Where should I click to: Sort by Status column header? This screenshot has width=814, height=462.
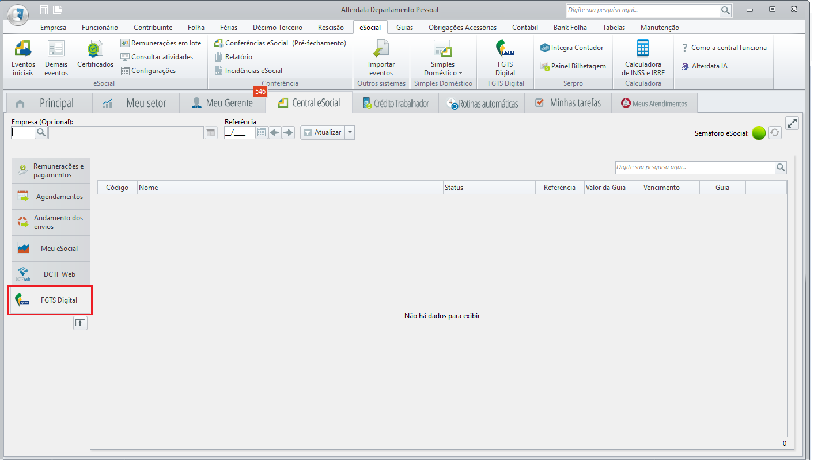[489, 188]
